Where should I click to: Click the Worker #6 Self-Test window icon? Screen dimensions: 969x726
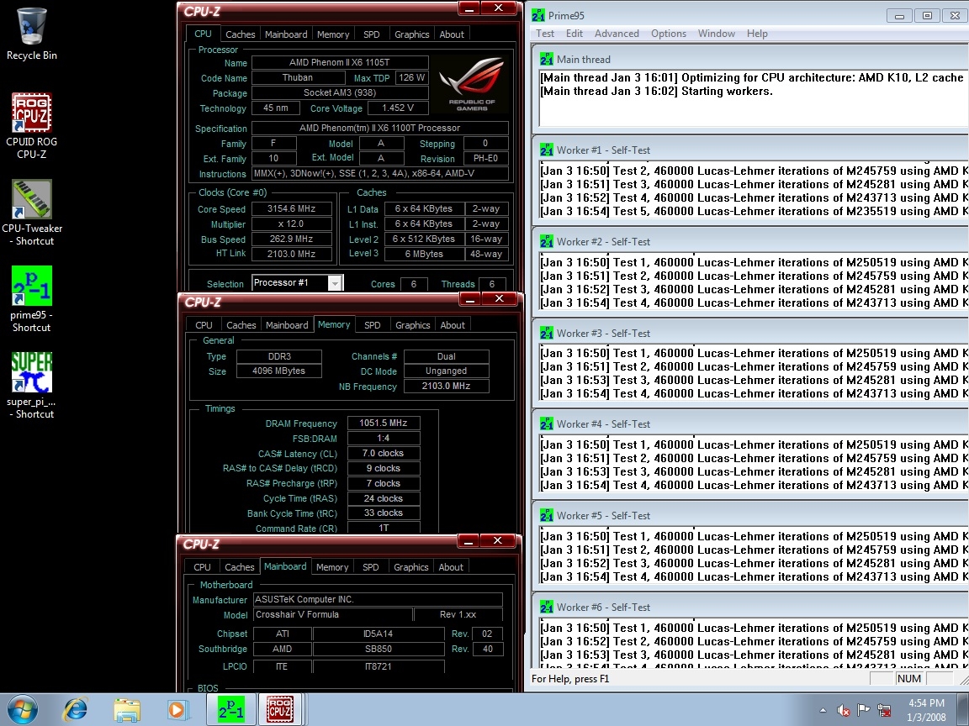[546, 607]
